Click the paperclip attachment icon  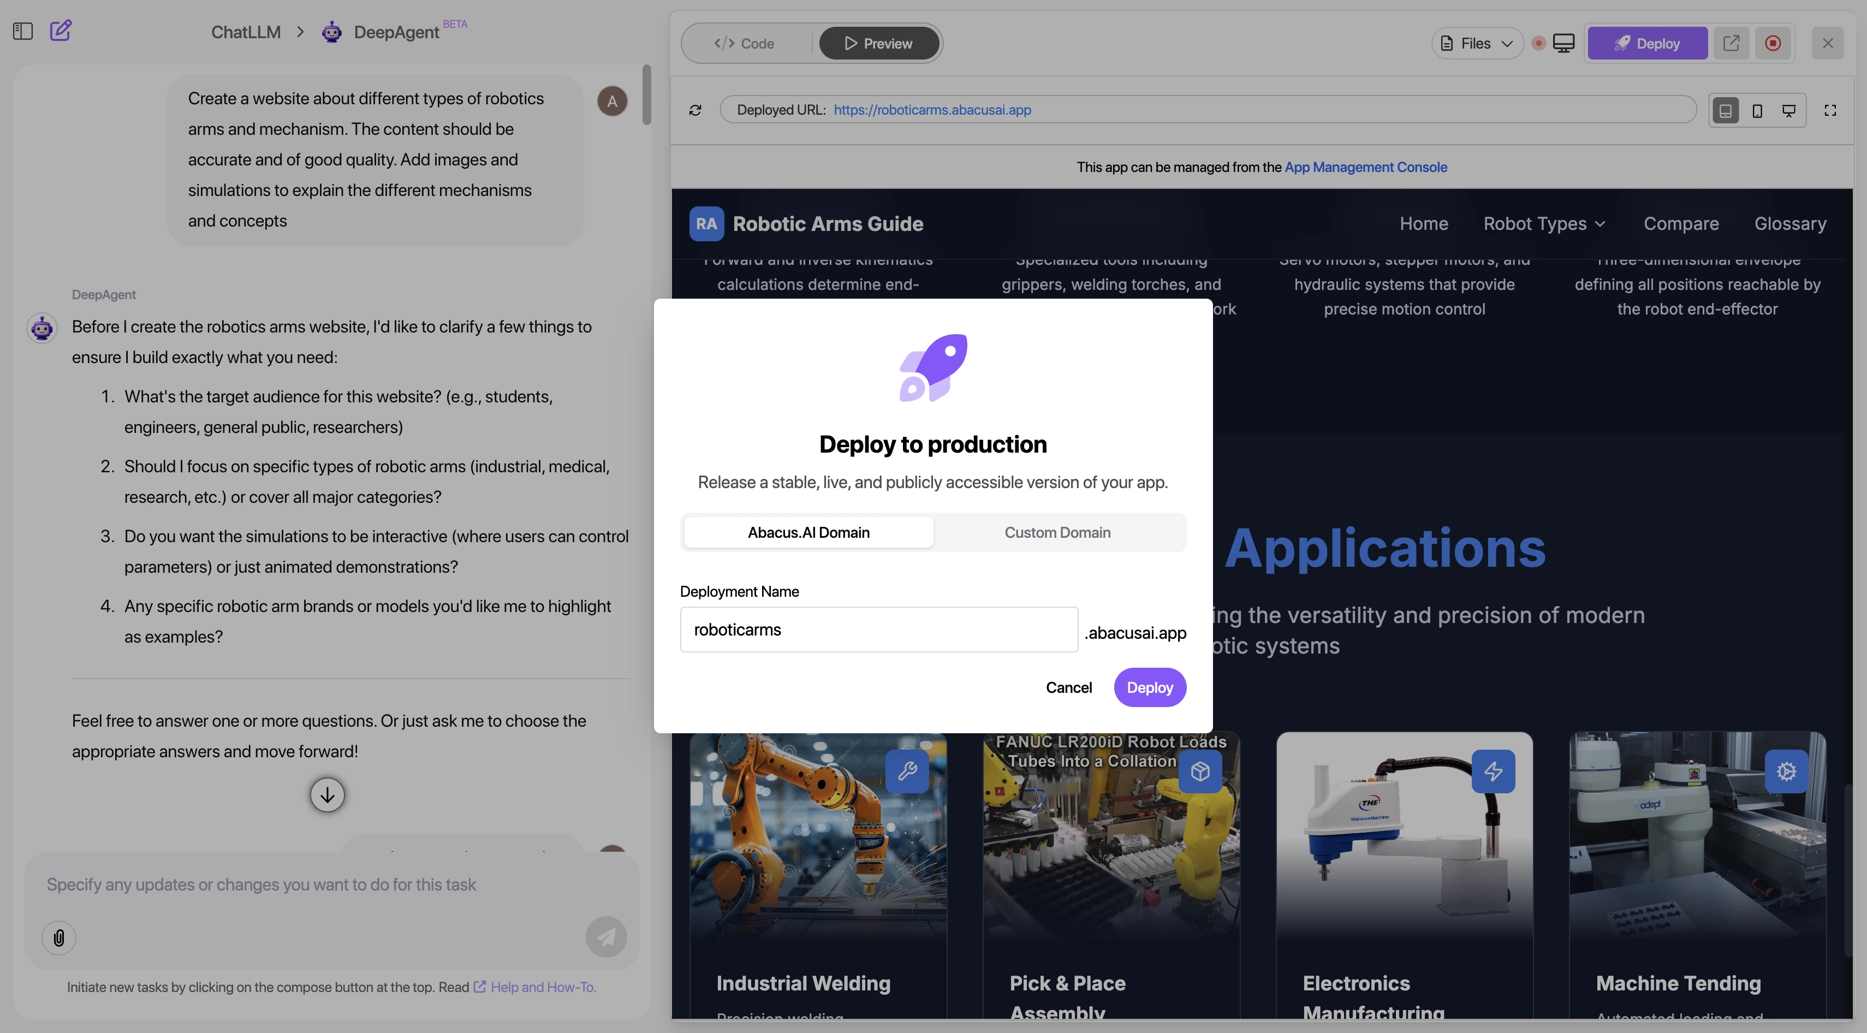[59, 937]
